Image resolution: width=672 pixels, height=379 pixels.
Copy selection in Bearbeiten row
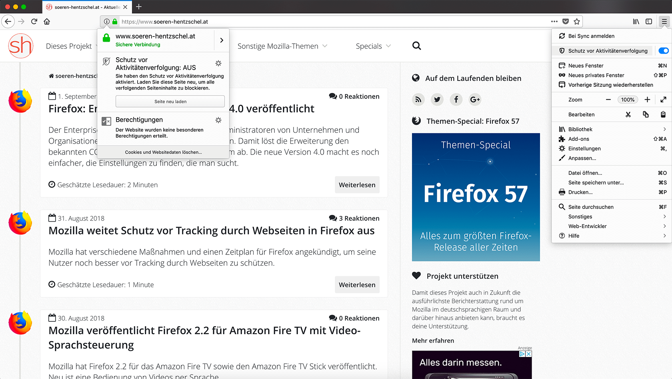point(646,114)
